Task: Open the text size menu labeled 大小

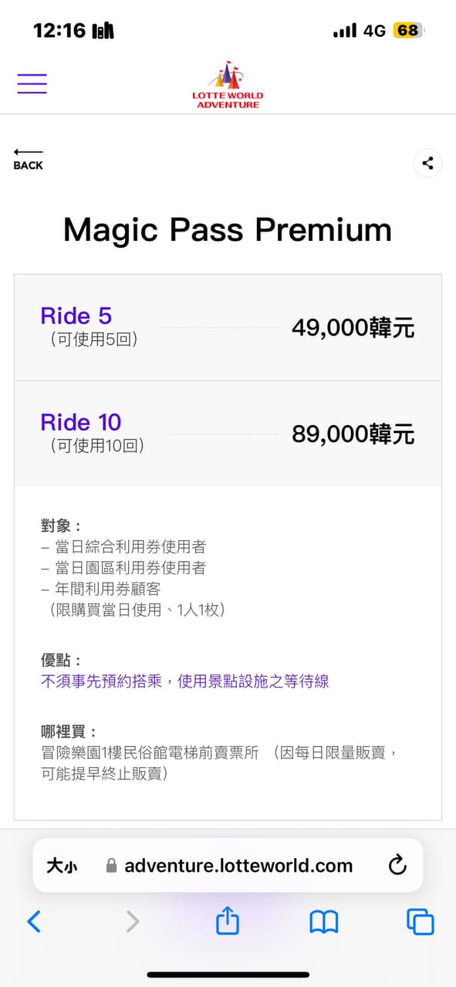Action: click(x=62, y=865)
